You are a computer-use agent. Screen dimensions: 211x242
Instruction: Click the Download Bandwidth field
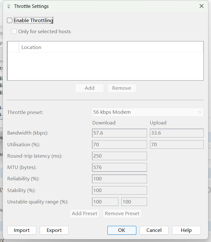click(119, 133)
